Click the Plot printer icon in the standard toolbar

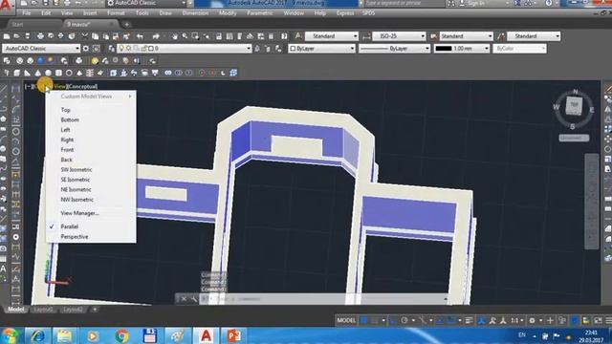point(40,36)
